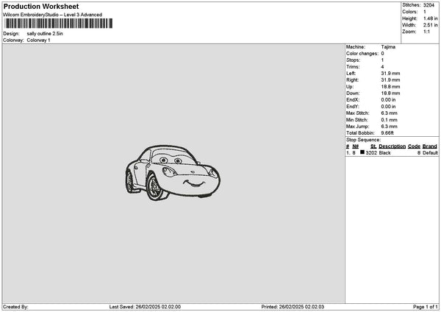
Task: Click design name 'sally outline 2.5in'
Action: coord(45,34)
